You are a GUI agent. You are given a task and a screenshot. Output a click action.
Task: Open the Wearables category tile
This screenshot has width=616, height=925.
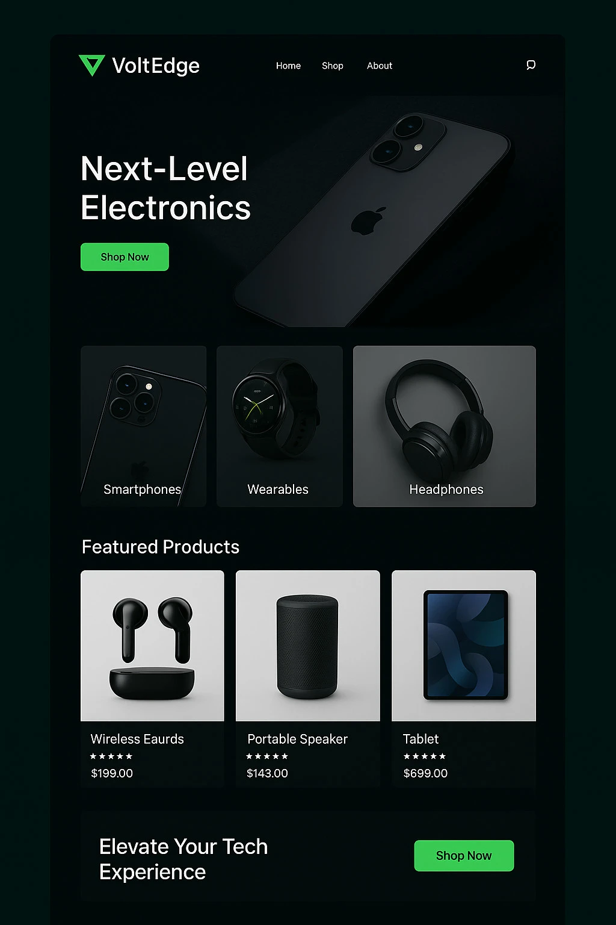point(279,426)
